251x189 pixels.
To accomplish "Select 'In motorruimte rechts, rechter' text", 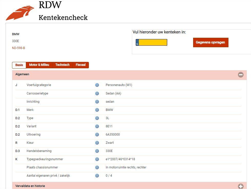I will [126, 167].
